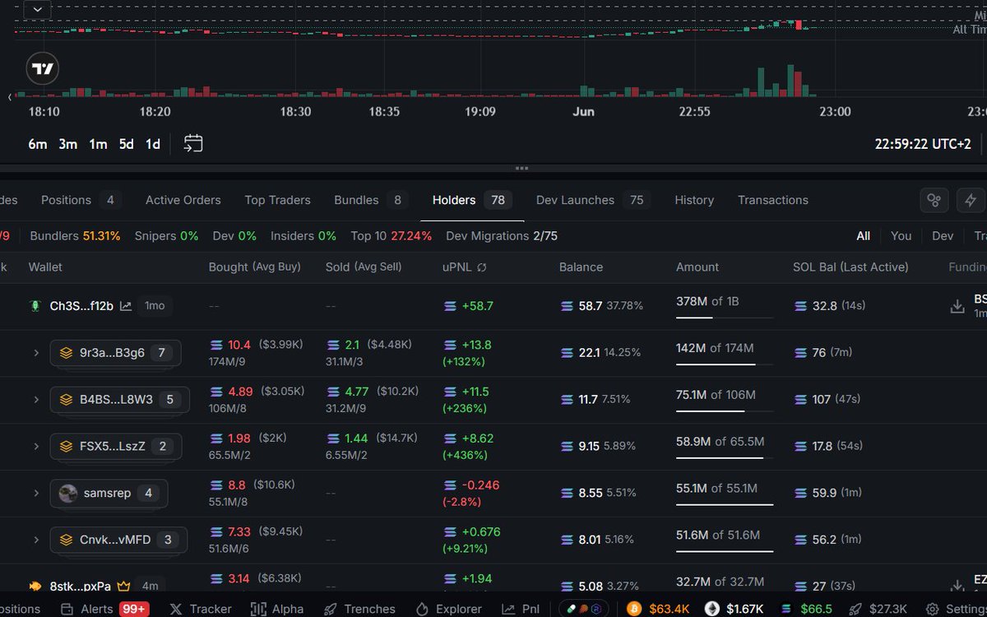Click the TradingView logo on the chart
This screenshot has width=987, height=617.
(43, 69)
